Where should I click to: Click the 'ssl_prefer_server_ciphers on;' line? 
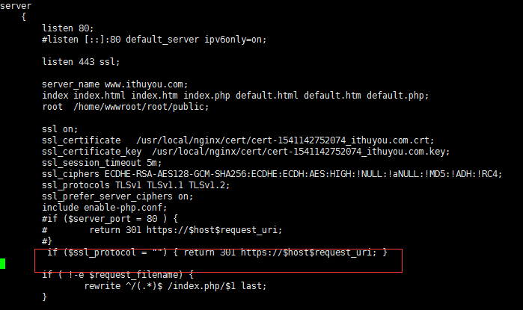tap(117, 196)
